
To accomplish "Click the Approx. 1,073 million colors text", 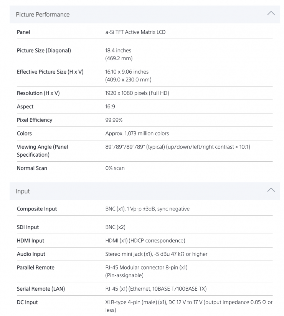I will tap(137, 133).
